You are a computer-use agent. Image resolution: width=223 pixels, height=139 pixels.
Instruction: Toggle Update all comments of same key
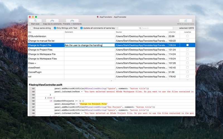(81, 28)
